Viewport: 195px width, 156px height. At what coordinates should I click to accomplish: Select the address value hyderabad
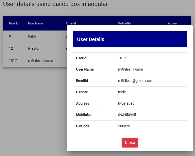(126, 103)
